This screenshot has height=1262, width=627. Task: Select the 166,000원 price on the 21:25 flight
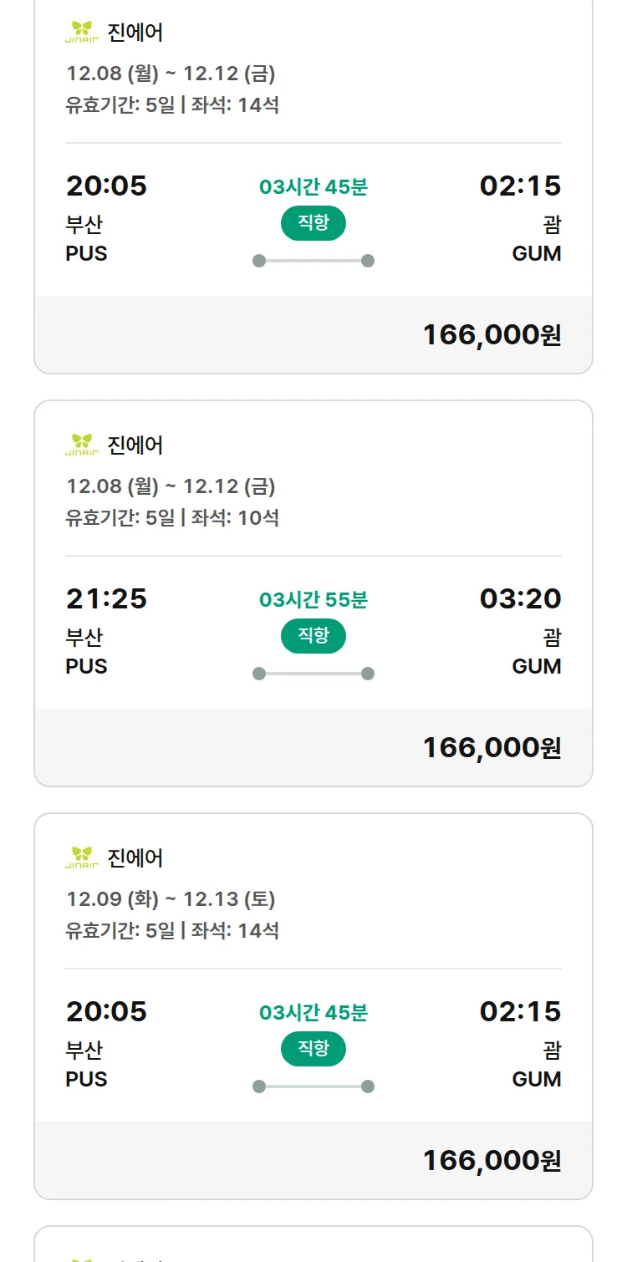(492, 747)
